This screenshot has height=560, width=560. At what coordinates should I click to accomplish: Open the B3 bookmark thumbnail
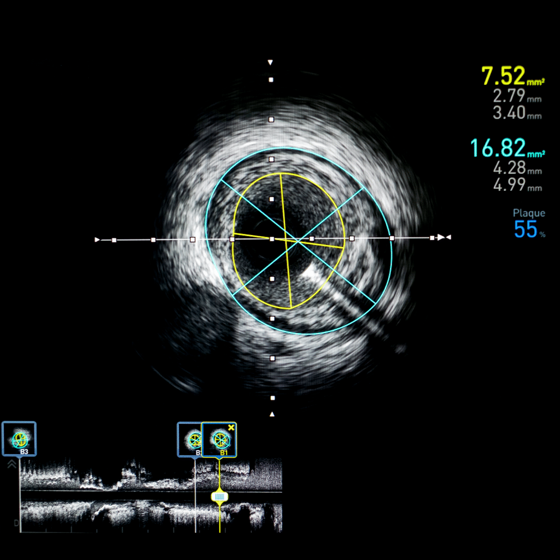pyautogui.click(x=19, y=439)
